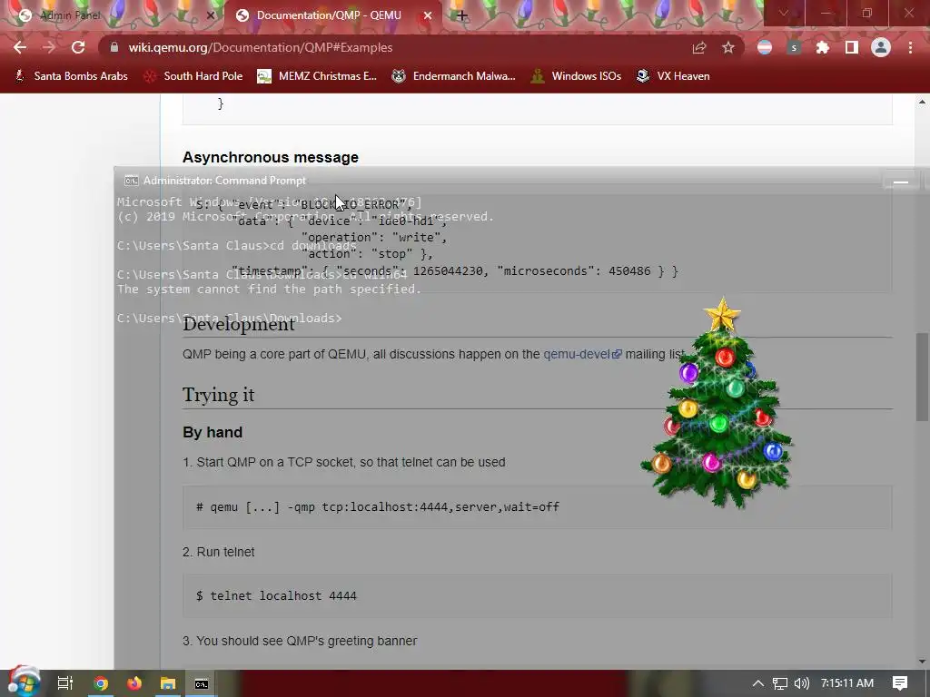The image size is (930, 697).
Task: Click the scrollbar up arrow
Action: pos(922,102)
